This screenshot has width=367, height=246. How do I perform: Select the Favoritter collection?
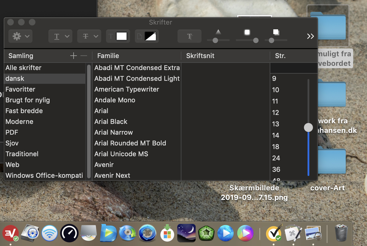[x=20, y=89]
